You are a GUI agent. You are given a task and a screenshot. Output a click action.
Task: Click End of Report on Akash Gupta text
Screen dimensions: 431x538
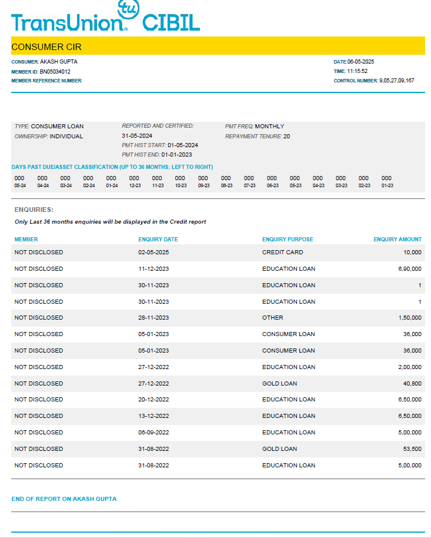pyautogui.click(x=64, y=499)
